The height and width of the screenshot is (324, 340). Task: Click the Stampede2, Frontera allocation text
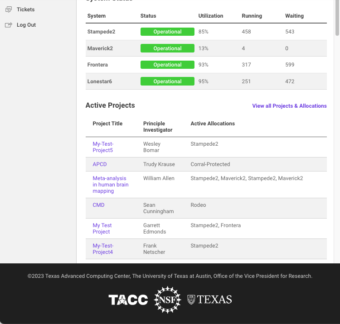coord(215,225)
